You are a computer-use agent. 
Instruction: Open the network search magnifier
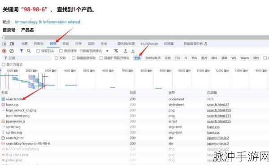29,51
